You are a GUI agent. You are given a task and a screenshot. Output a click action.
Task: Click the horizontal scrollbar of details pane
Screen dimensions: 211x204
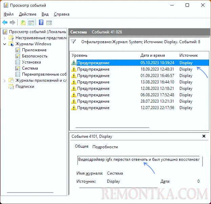click(119, 188)
